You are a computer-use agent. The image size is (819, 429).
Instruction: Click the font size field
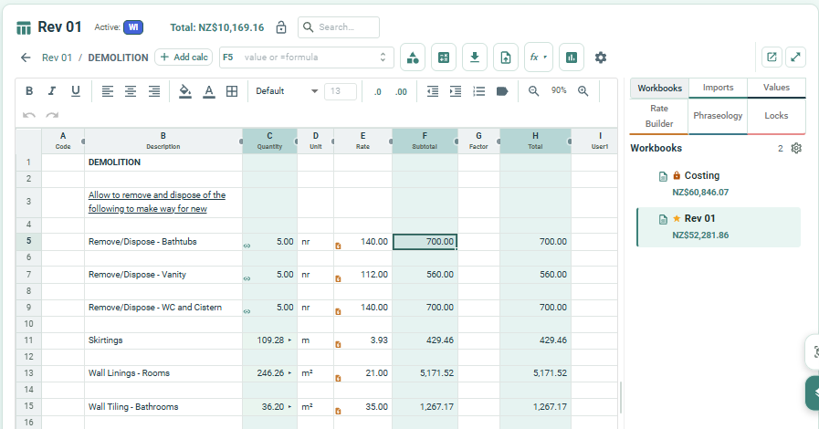(341, 91)
